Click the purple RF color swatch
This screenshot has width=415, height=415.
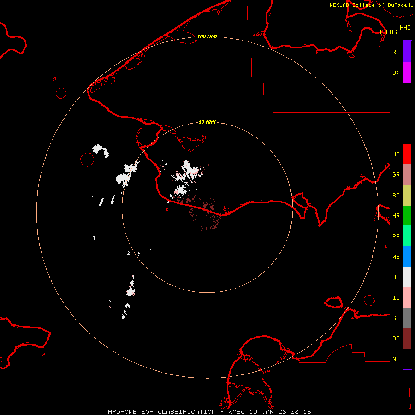407,52
